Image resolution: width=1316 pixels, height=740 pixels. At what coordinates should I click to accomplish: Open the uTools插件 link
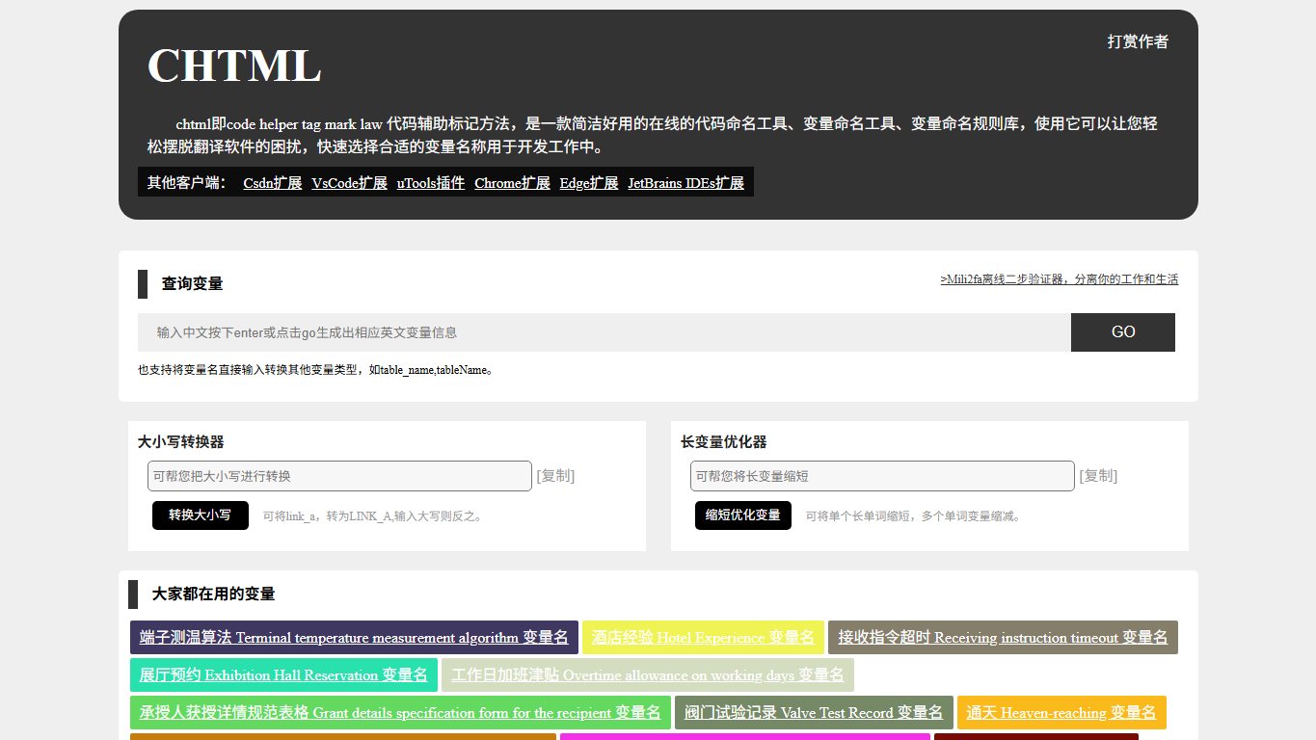pyautogui.click(x=431, y=183)
